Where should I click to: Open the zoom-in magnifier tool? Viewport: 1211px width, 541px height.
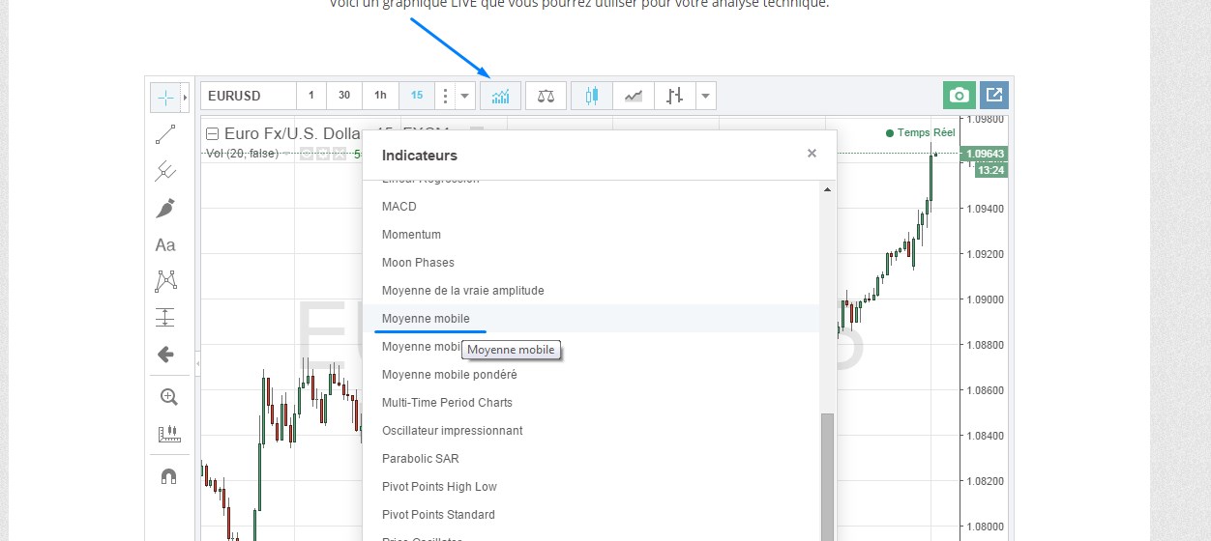[168, 397]
